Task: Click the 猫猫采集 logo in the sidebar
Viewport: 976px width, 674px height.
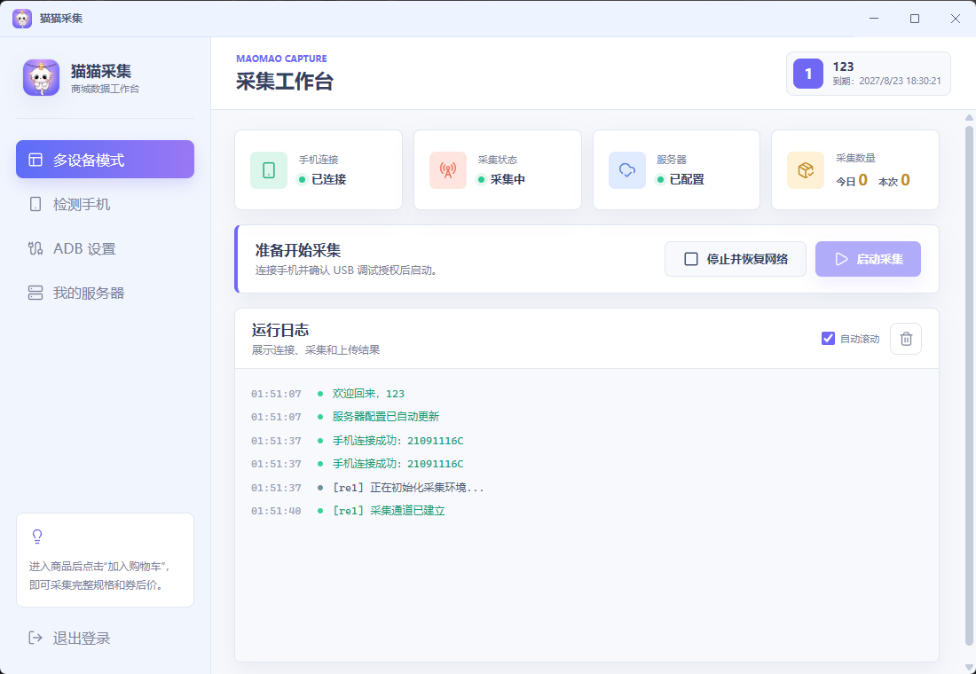Action: (41, 78)
